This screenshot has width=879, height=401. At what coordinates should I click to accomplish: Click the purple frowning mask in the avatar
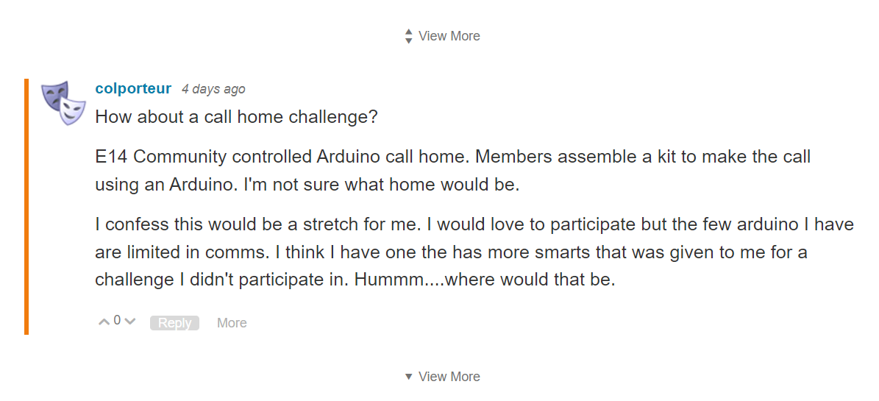tap(55, 95)
